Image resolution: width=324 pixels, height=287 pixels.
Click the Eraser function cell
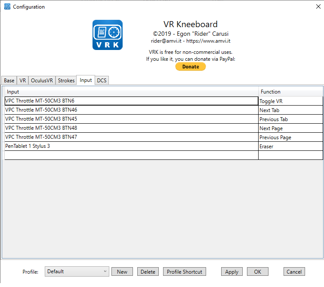pos(290,146)
